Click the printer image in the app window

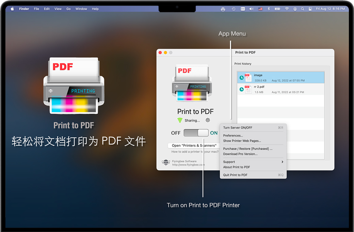point(192,83)
